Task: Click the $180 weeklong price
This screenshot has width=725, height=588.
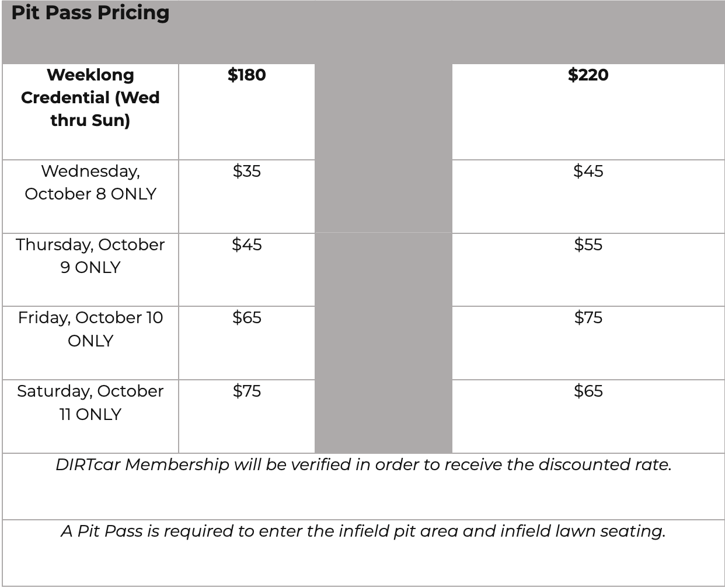Action: click(x=246, y=75)
